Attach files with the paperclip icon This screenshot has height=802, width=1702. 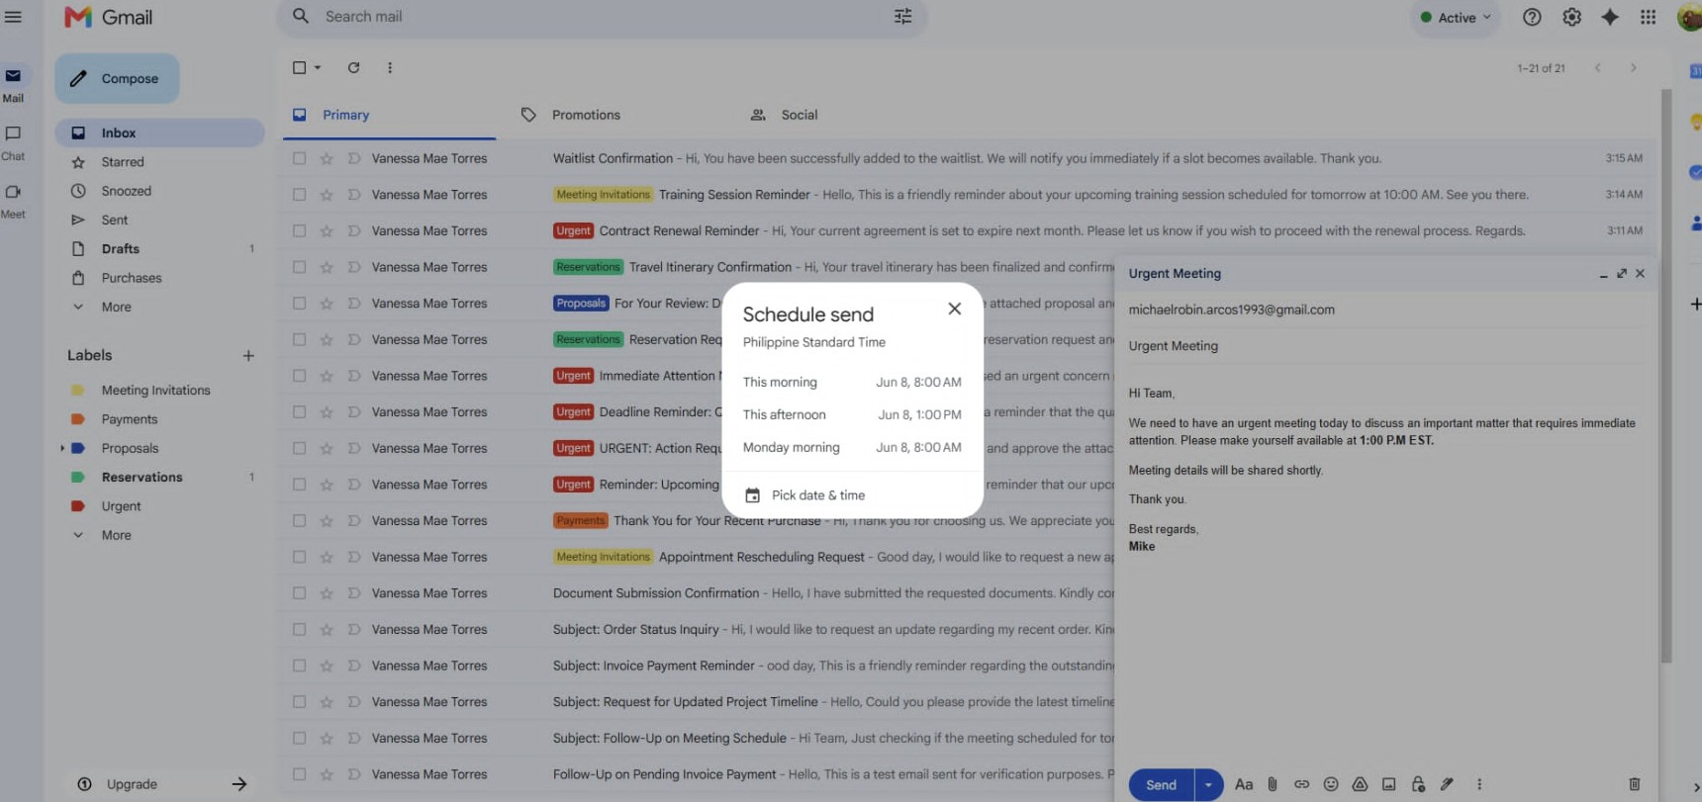[x=1273, y=784]
